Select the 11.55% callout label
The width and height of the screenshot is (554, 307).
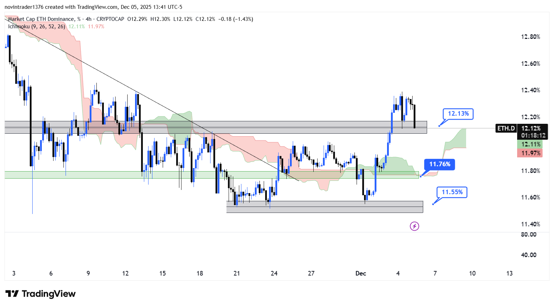coord(452,192)
